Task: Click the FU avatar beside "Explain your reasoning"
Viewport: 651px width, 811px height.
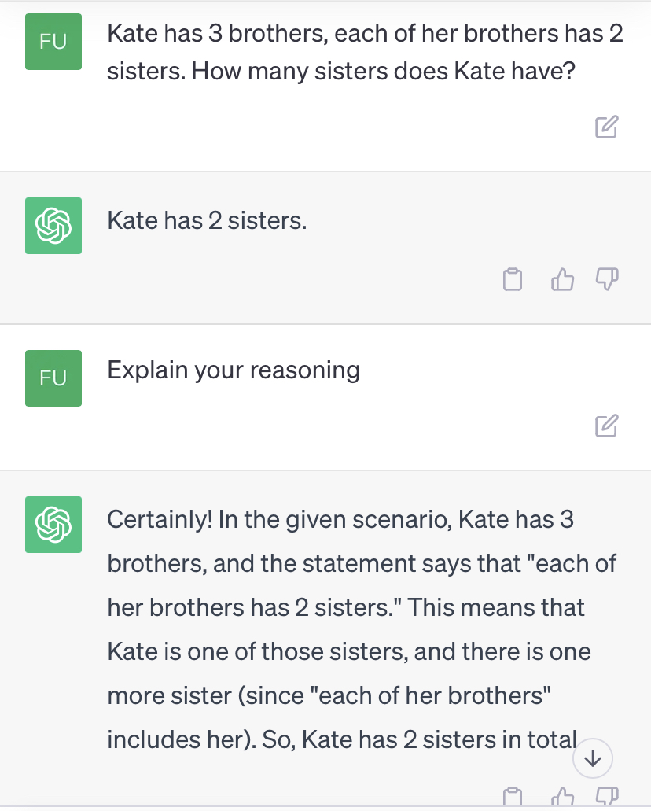Action: pos(53,378)
